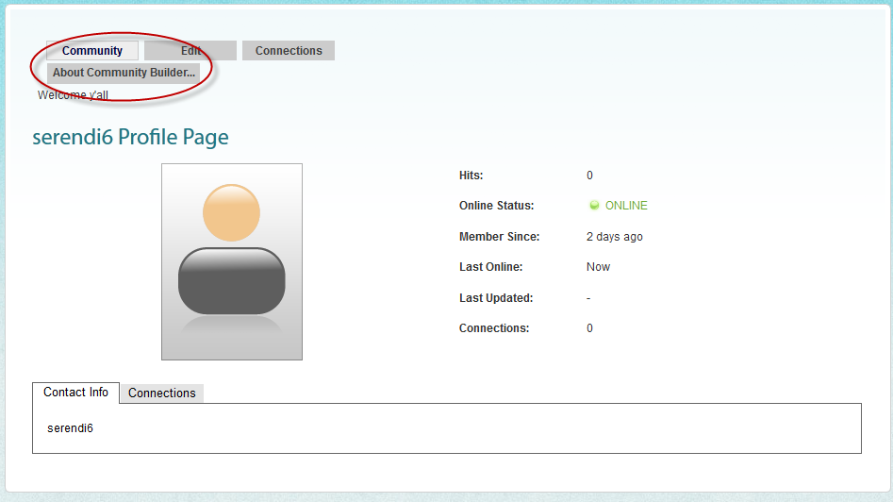The width and height of the screenshot is (893, 502).
Task: Click the Welcome y'all text
Action: pyautogui.click(x=73, y=95)
